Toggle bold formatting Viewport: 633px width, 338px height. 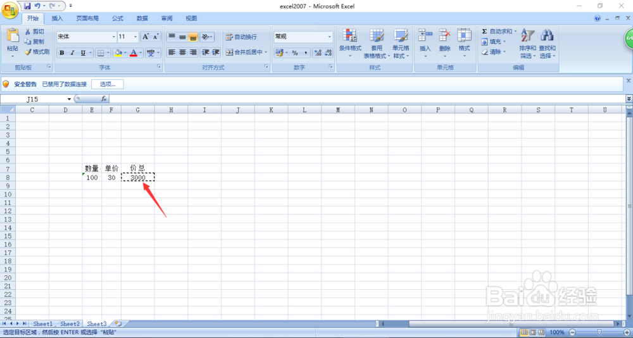click(x=62, y=53)
